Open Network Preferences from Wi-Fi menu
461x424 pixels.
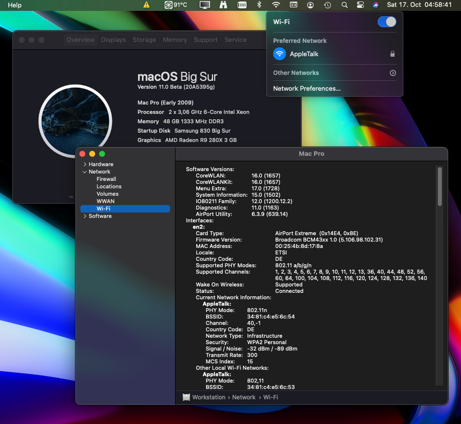pos(307,89)
